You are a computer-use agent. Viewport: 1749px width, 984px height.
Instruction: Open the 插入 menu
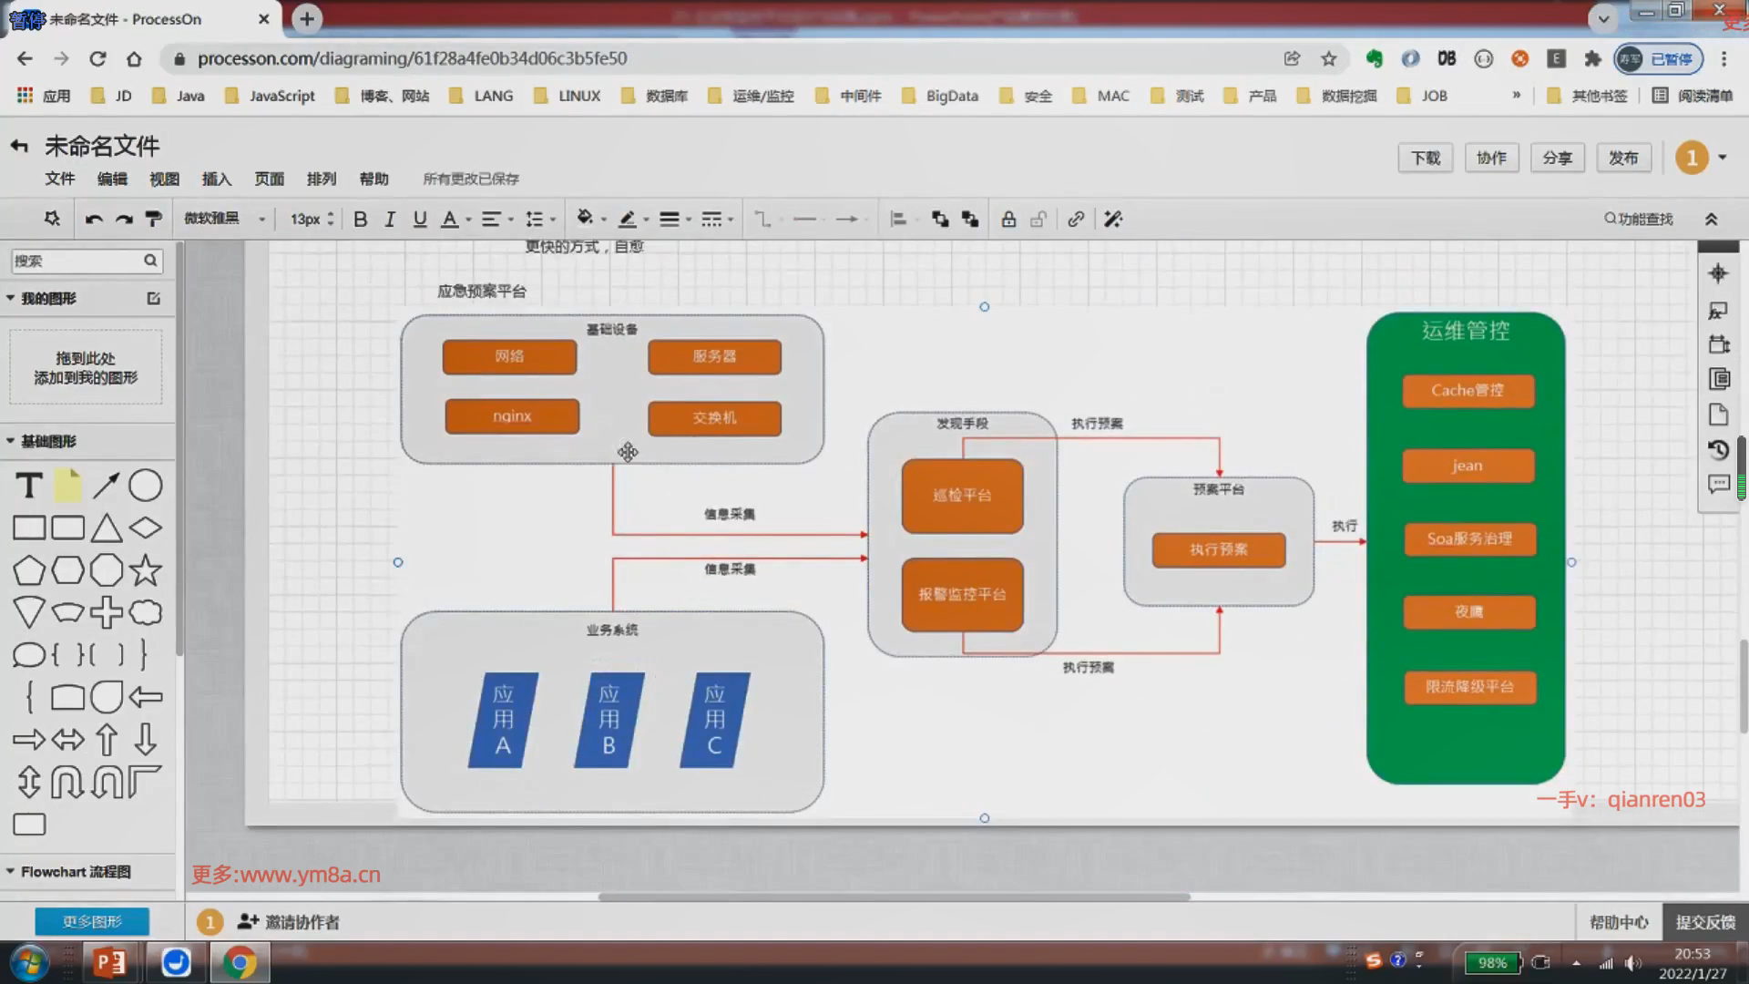coord(216,179)
